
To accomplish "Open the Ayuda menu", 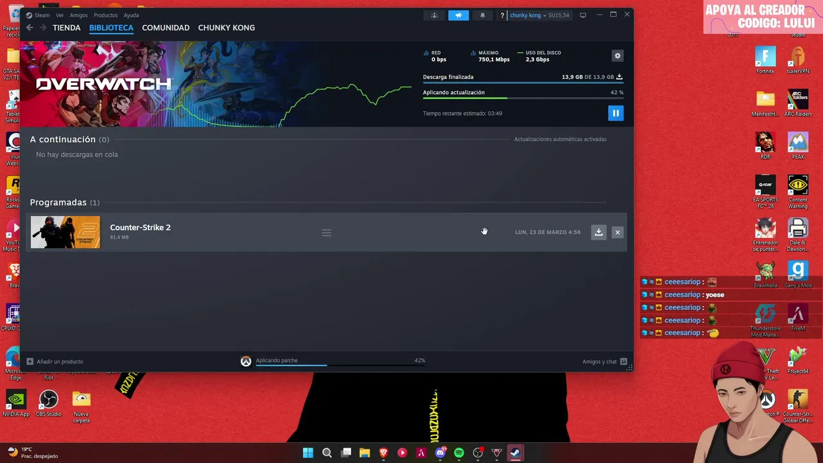I will pos(131,15).
